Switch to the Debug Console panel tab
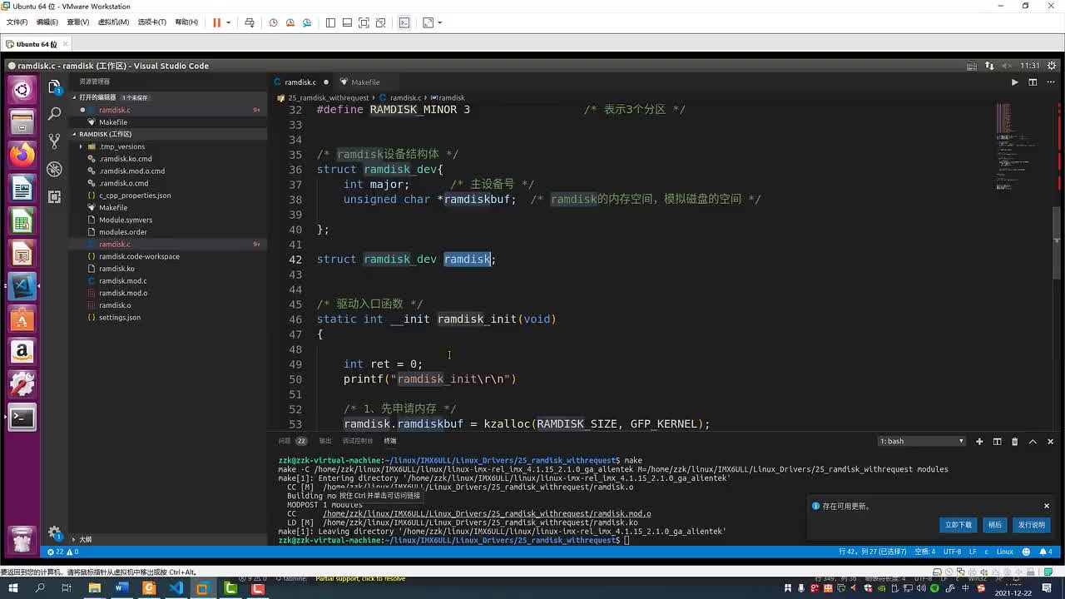Viewport: 1065px width, 599px height. (x=358, y=441)
